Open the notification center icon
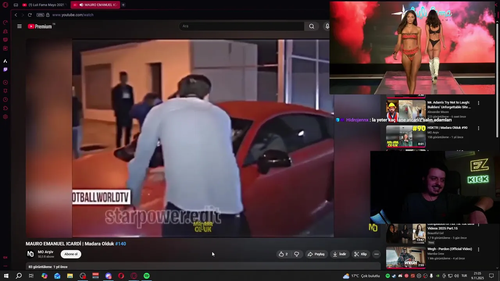 pos(492,276)
